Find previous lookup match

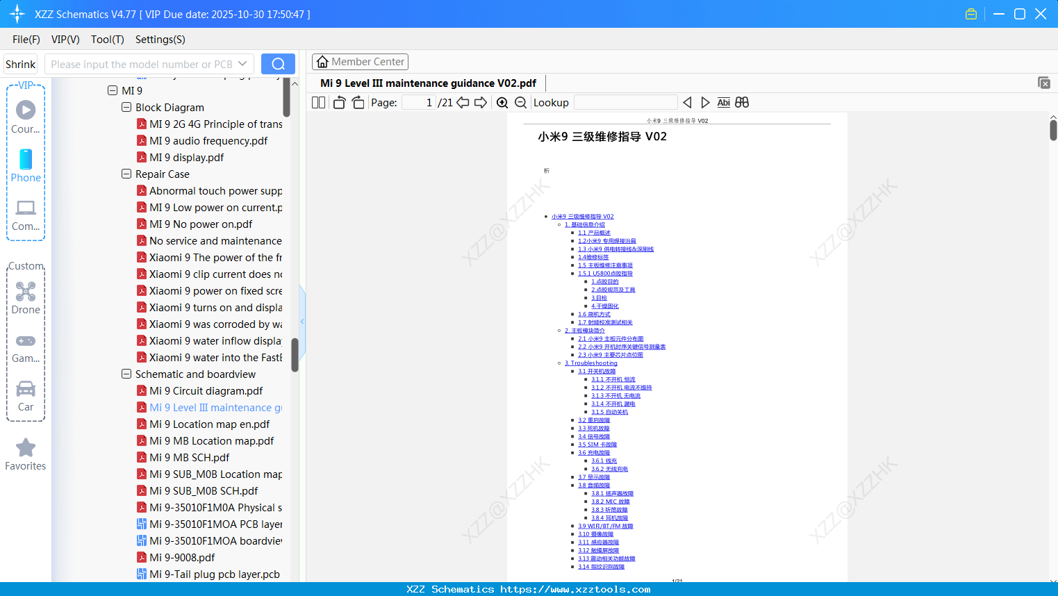point(687,103)
